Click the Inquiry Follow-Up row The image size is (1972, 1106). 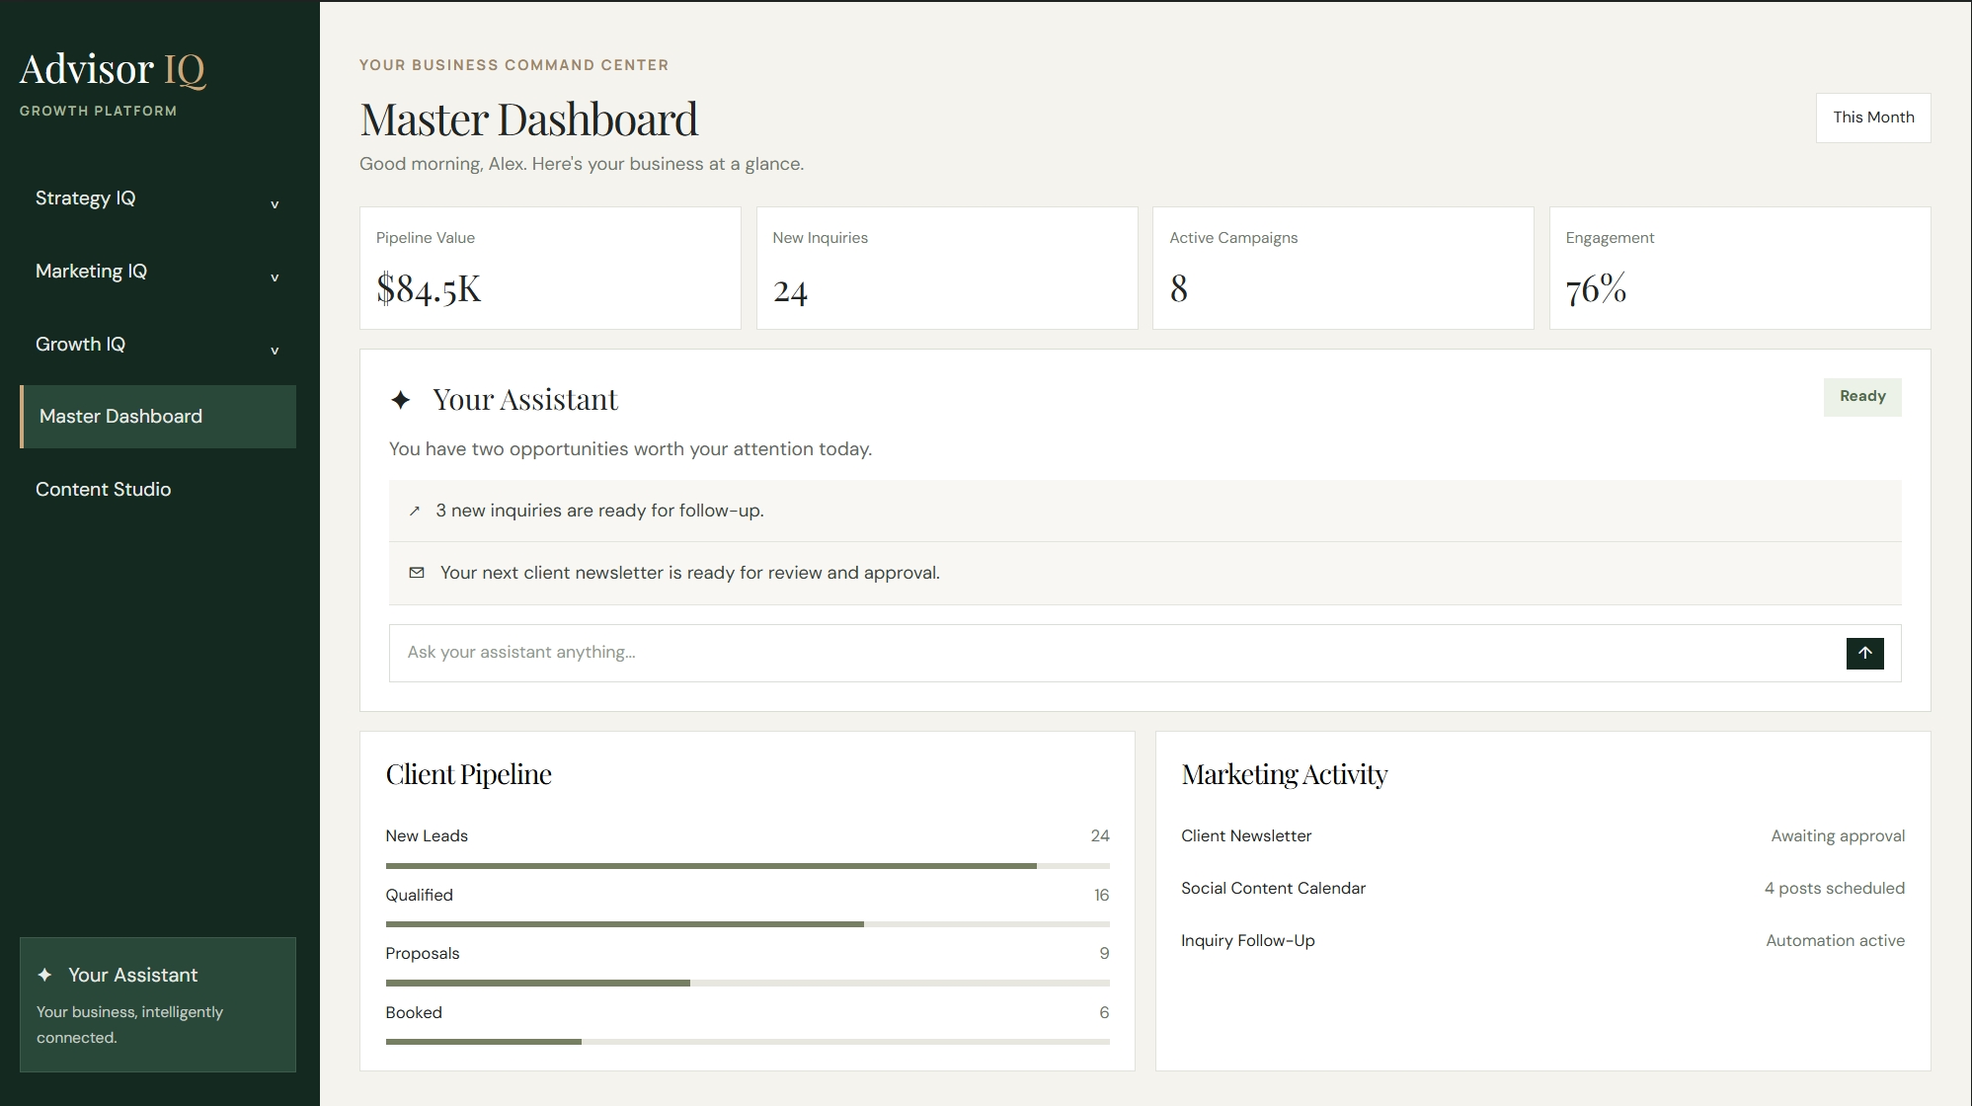click(1542, 941)
